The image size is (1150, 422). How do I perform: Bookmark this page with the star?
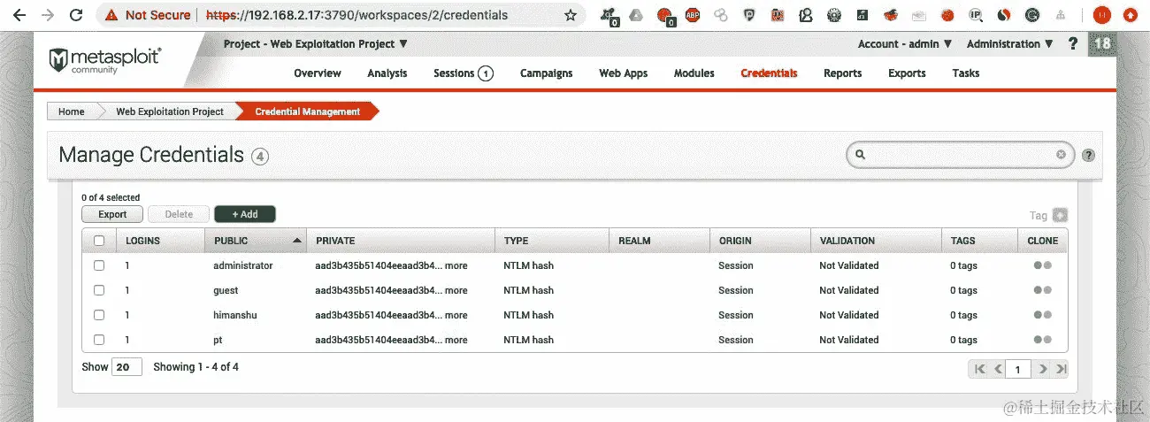571,15
